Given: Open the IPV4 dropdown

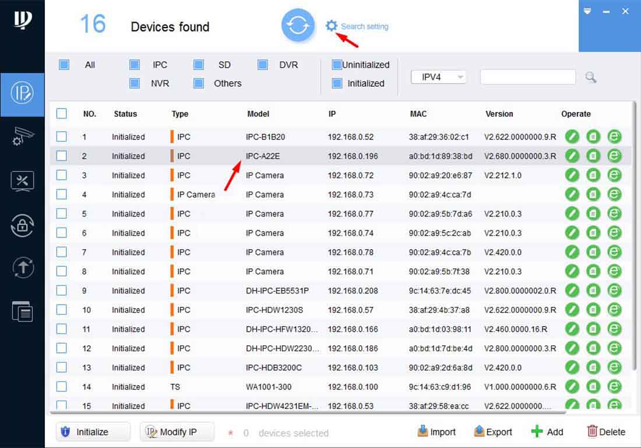Looking at the screenshot, I should pyautogui.click(x=438, y=77).
